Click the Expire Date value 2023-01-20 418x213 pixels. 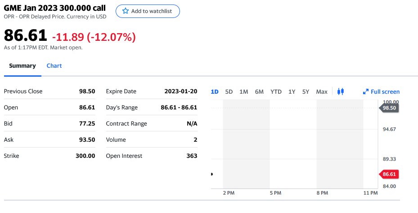coord(181,91)
